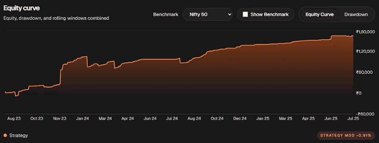Click the Aug 24 date label

tap(194, 118)
